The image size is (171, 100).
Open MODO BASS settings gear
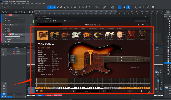click(x=148, y=25)
